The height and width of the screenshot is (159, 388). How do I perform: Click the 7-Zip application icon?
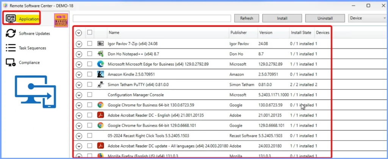point(100,44)
